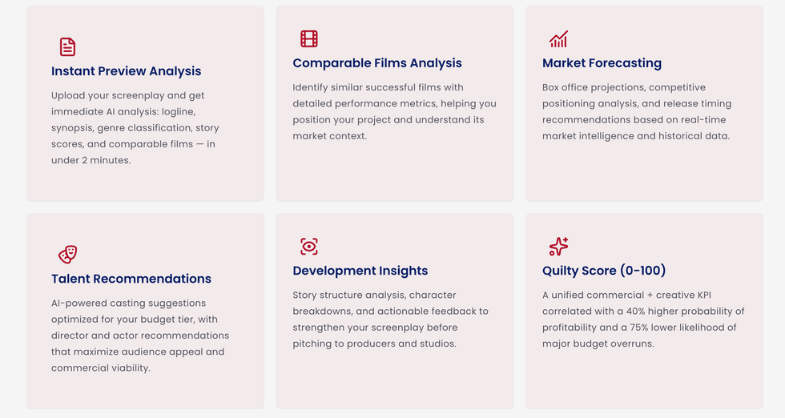Open the Instant Preview Analysis heading
The height and width of the screenshot is (418, 785).
126,71
